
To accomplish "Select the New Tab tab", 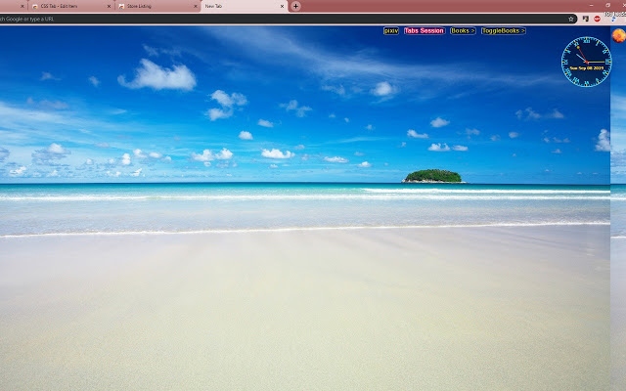I will tap(235, 6).
